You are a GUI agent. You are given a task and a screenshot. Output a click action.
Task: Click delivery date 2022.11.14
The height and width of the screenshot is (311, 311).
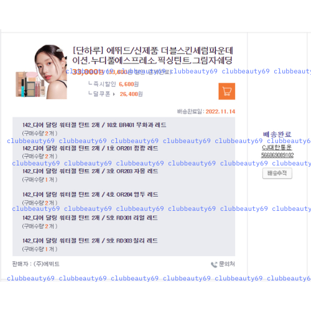[220, 111]
